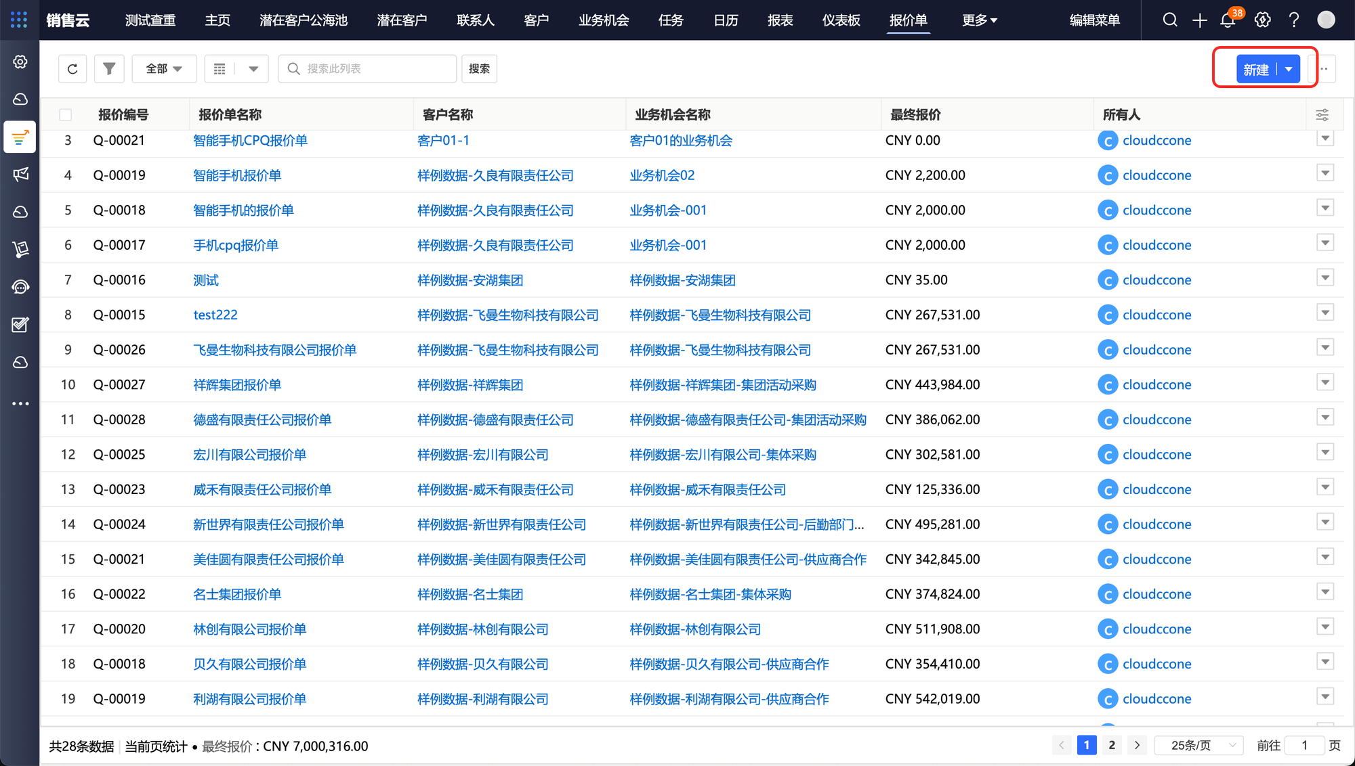This screenshot has width=1355, height=766.
Task: Open the app launcher grid icon
Action: pyautogui.click(x=19, y=20)
